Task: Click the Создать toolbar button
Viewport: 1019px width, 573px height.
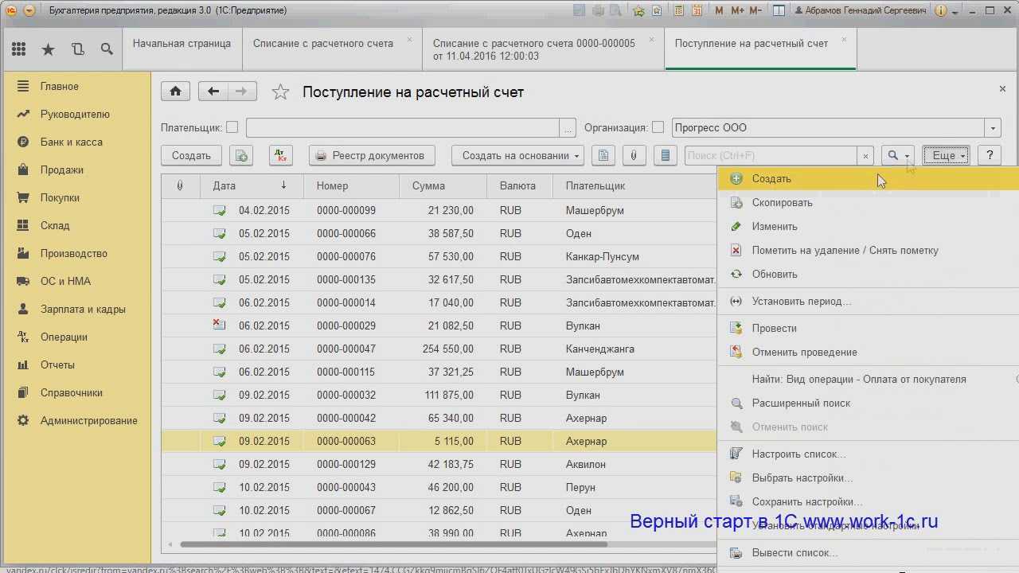Action: pos(191,156)
